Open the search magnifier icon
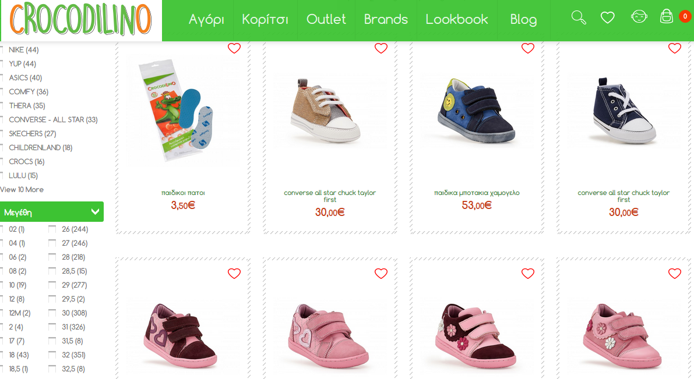Screen dimensions: 694x379 click(x=579, y=17)
